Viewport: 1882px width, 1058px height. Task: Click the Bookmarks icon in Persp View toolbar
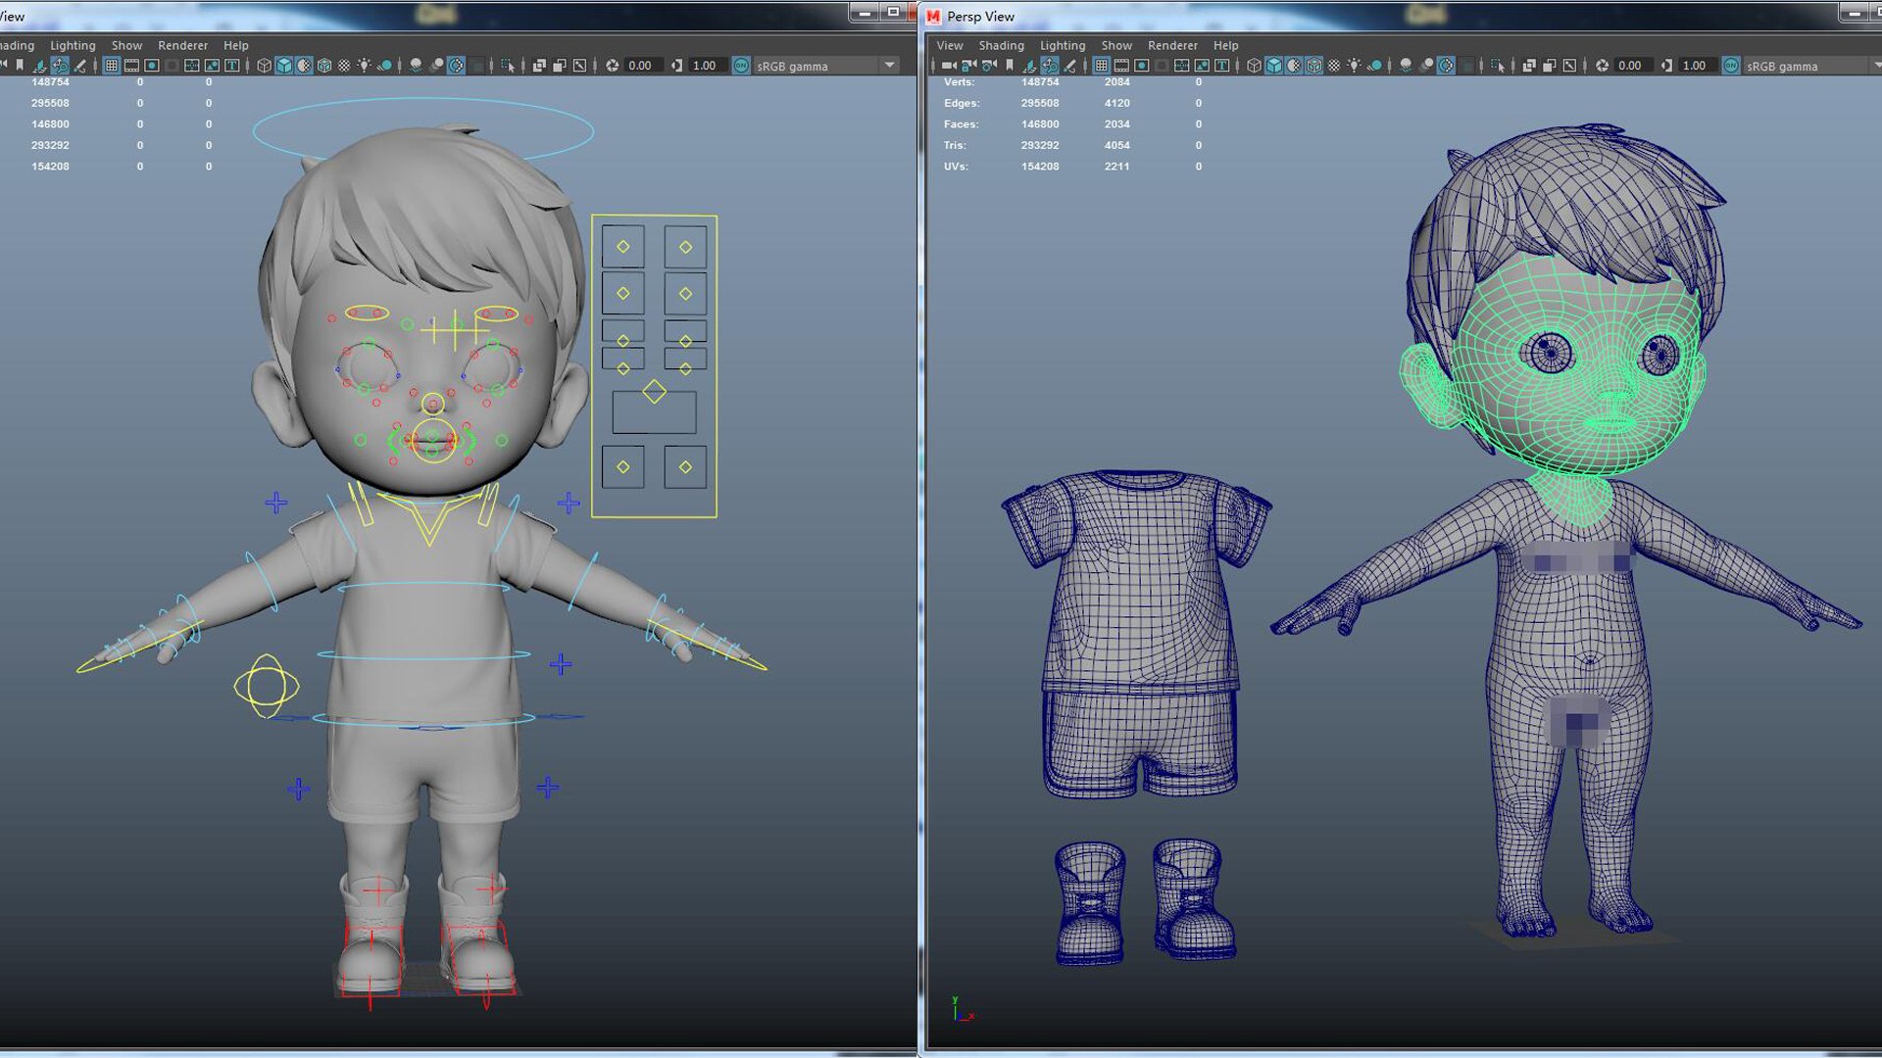click(1010, 66)
